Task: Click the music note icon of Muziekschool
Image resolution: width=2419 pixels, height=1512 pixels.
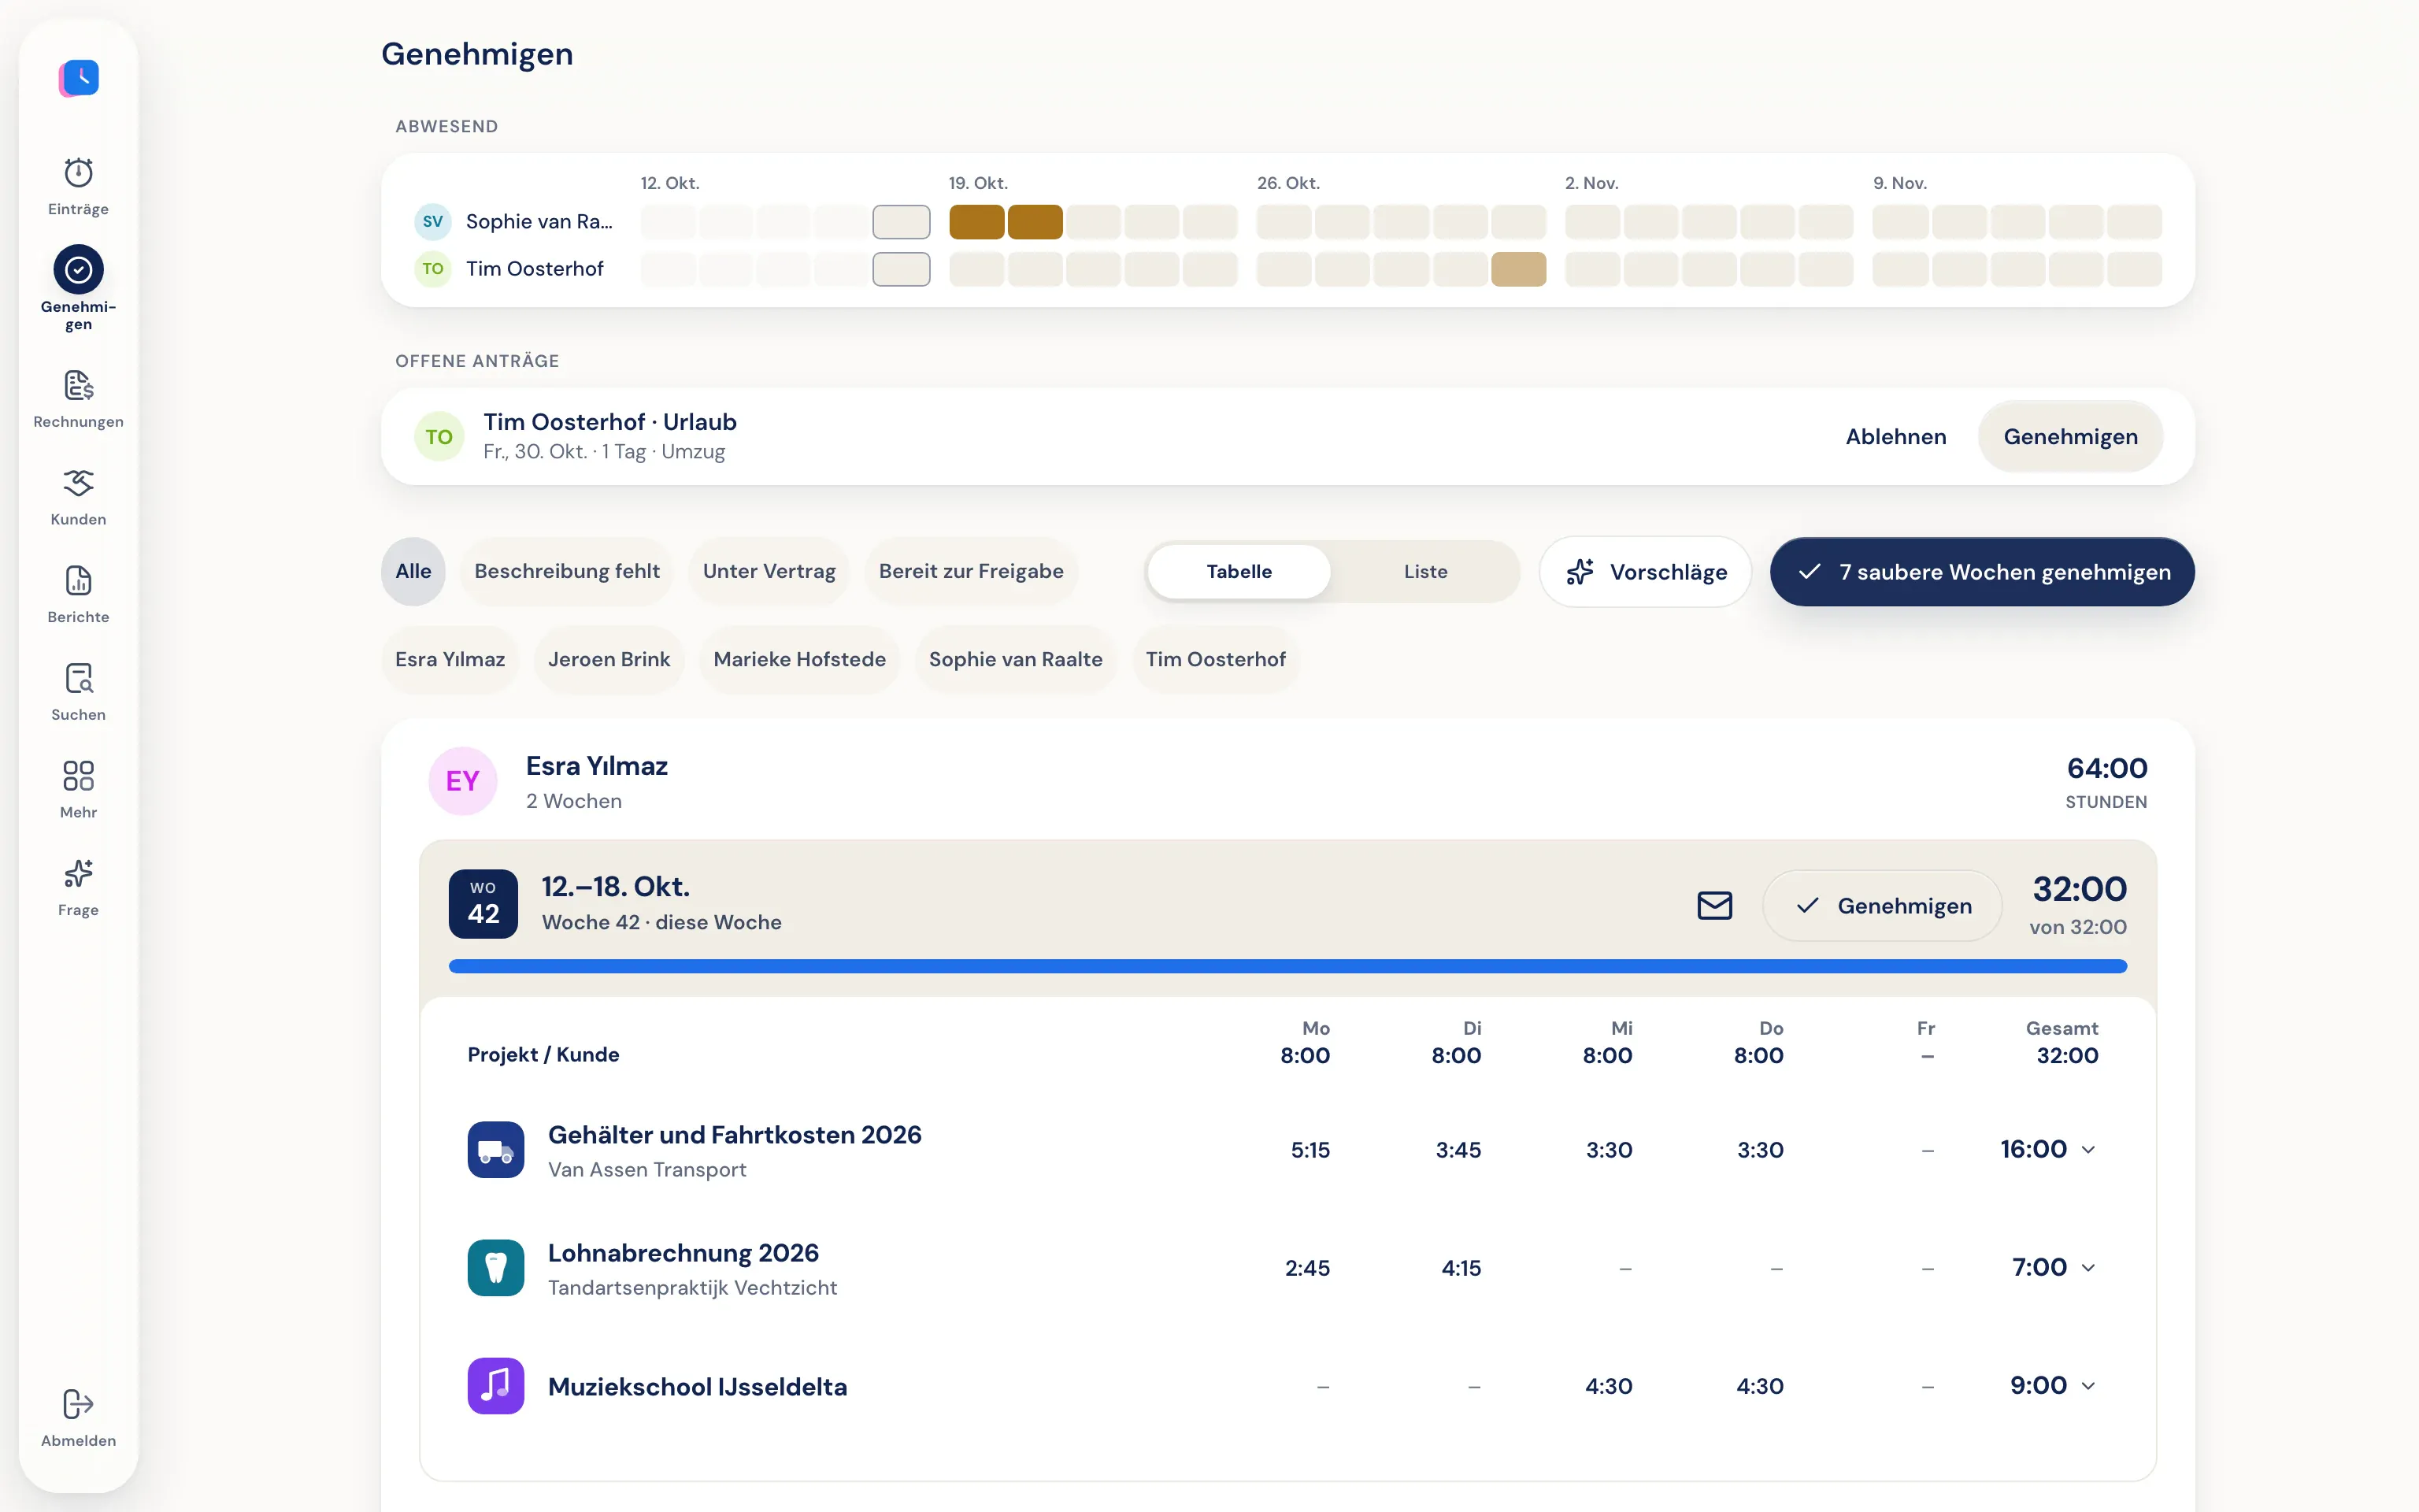Action: click(x=496, y=1385)
